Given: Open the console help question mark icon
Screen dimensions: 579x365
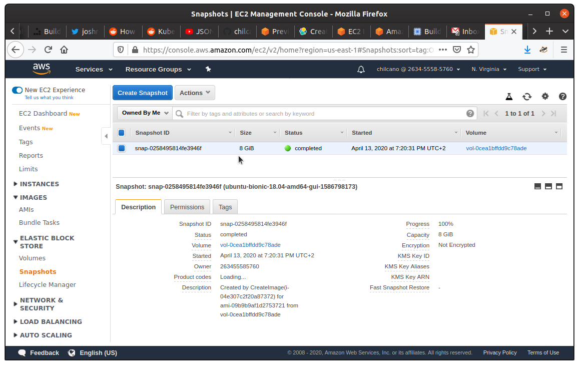Looking at the screenshot, I should [x=562, y=97].
